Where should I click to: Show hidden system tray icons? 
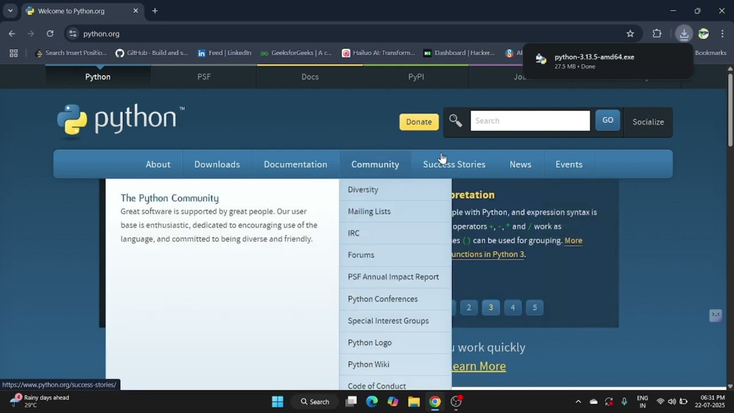click(578, 402)
